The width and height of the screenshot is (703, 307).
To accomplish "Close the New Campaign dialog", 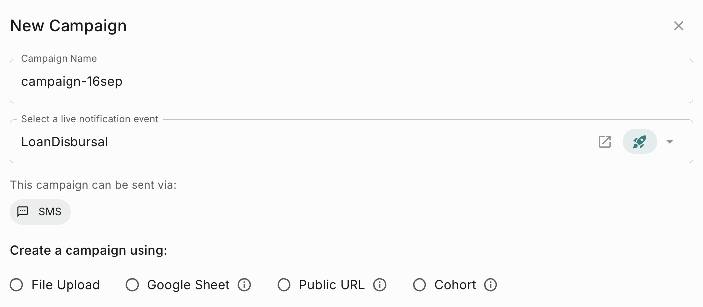I will tap(678, 26).
